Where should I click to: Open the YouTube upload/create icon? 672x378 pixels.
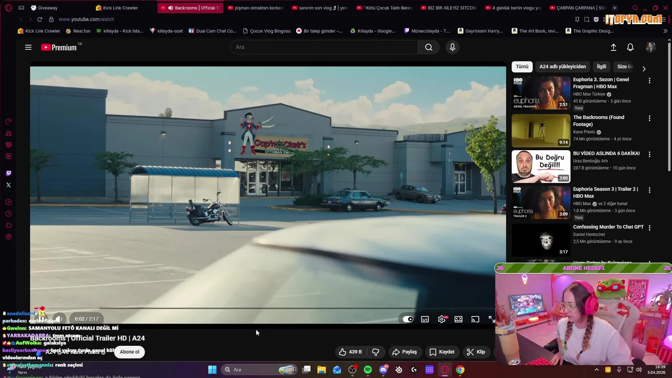613,47
